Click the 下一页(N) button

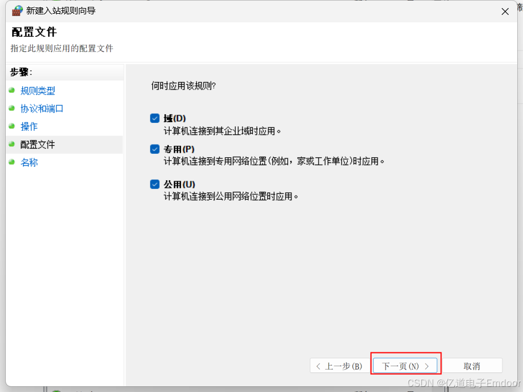pyautogui.click(x=405, y=365)
